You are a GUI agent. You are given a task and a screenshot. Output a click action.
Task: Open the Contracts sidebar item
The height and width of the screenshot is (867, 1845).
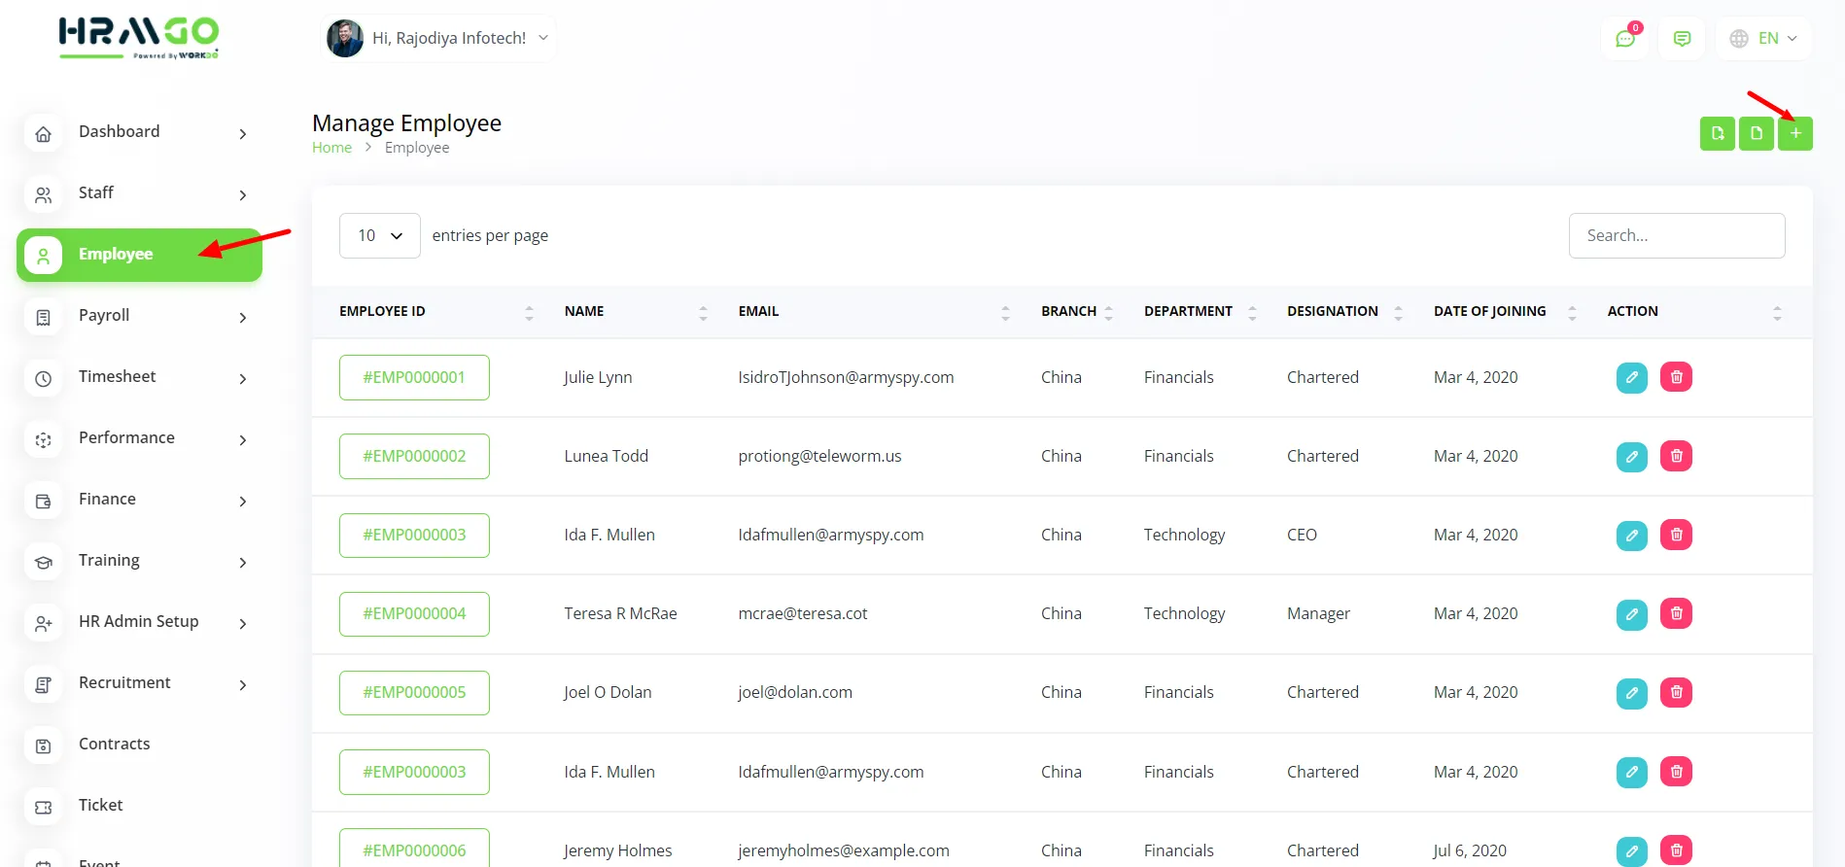pos(114,745)
